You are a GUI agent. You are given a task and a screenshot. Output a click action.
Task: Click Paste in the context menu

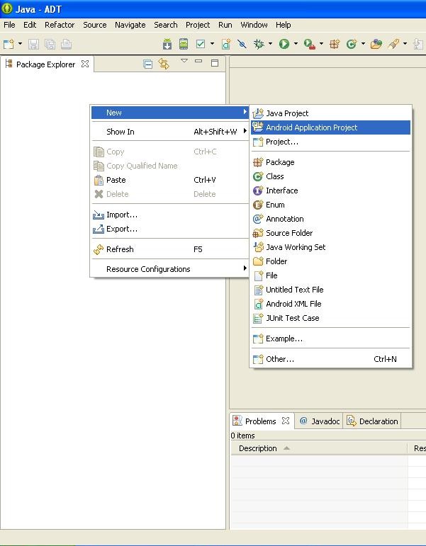click(170, 180)
